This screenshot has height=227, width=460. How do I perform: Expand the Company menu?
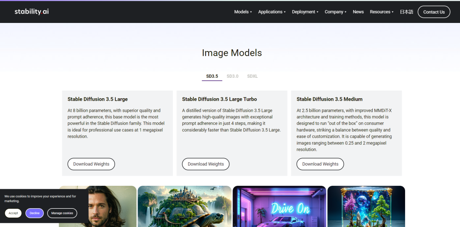point(335,12)
